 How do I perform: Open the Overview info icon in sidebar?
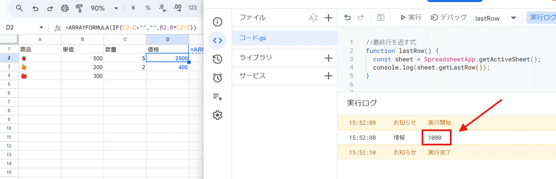tap(217, 22)
